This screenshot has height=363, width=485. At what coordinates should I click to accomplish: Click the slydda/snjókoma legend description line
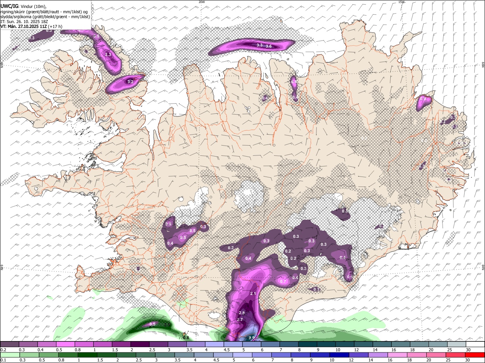[45, 17]
